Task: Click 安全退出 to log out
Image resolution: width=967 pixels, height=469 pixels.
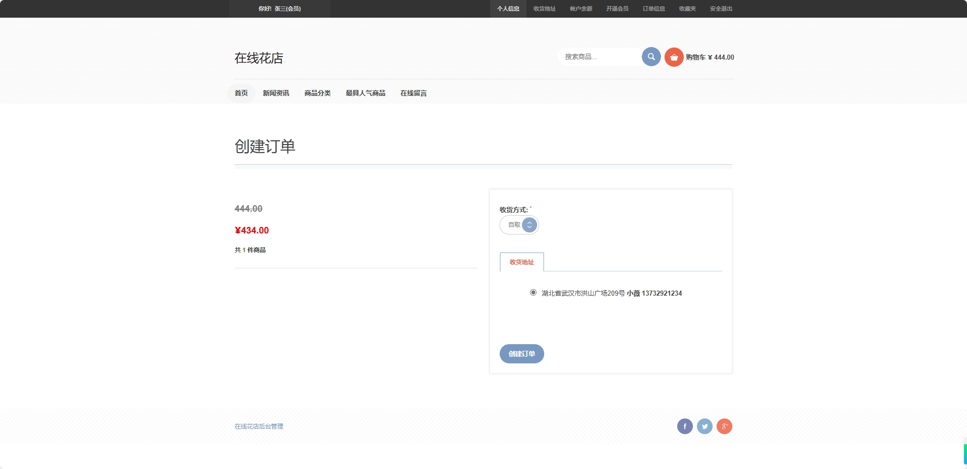Action: click(x=720, y=9)
